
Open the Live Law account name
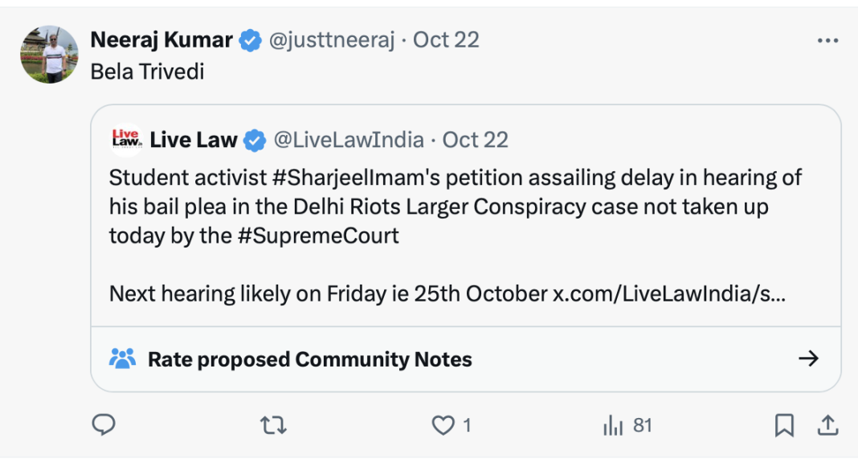(x=194, y=140)
